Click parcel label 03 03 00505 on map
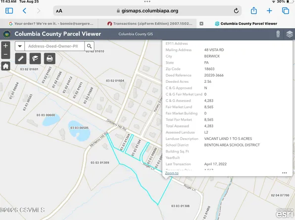The height and width of the screenshot is (220, 295). (x=79, y=128)
